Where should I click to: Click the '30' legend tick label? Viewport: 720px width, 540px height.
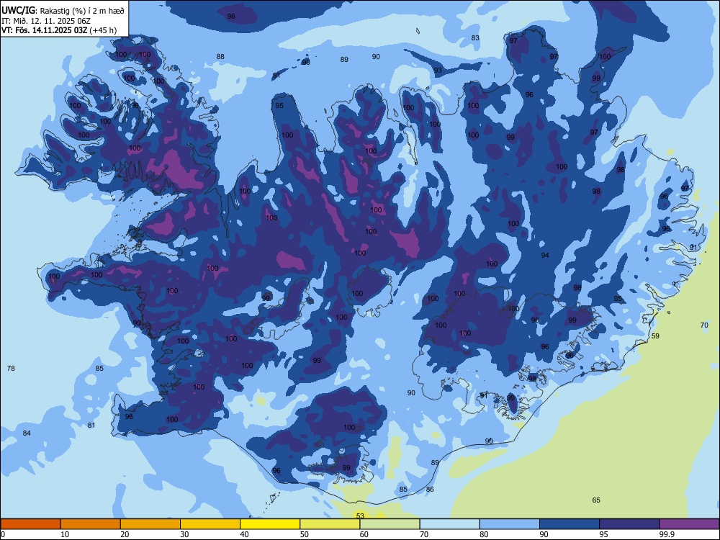coord(184,534)
